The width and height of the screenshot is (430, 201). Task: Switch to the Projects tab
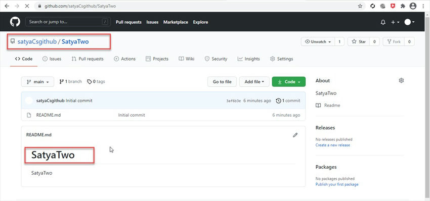coord(157,59)
